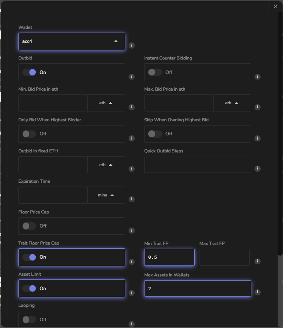Enable Skip When Owning Highest Bid
This screenshot has width=283, height=328.
[x=155, y=133]
